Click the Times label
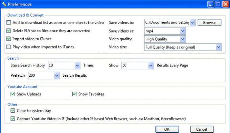The image size is (230, 133). click(88, 65)
